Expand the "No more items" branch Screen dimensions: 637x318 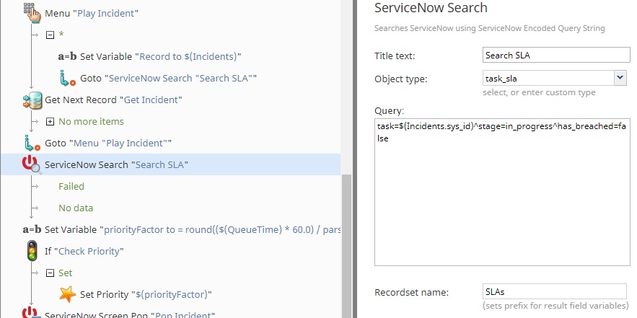click(50, 121)
